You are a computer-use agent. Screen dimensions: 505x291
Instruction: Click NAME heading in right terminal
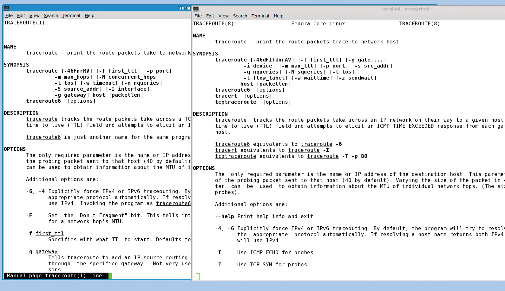[199, 36]
